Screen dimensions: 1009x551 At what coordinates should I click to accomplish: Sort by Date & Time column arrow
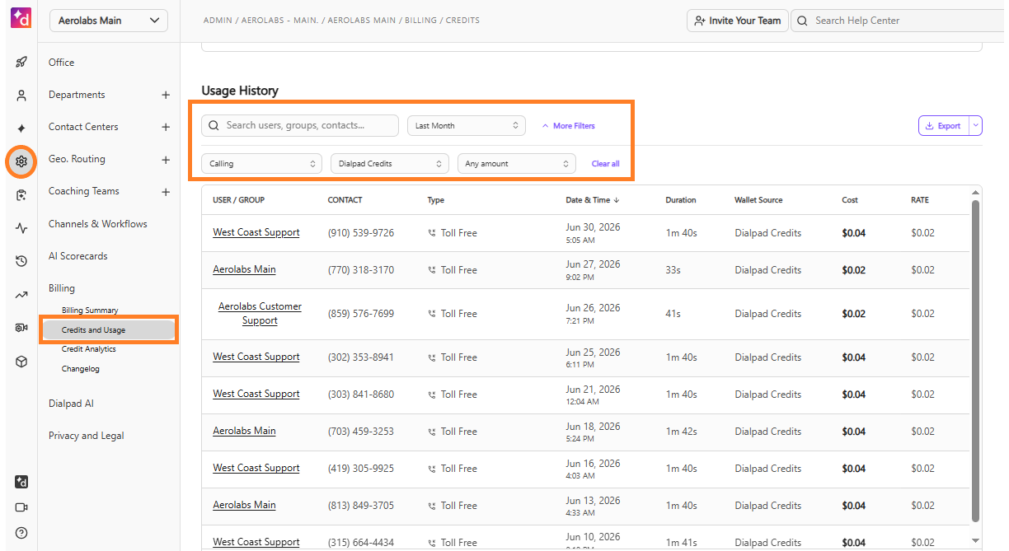[x=616, y=200]
